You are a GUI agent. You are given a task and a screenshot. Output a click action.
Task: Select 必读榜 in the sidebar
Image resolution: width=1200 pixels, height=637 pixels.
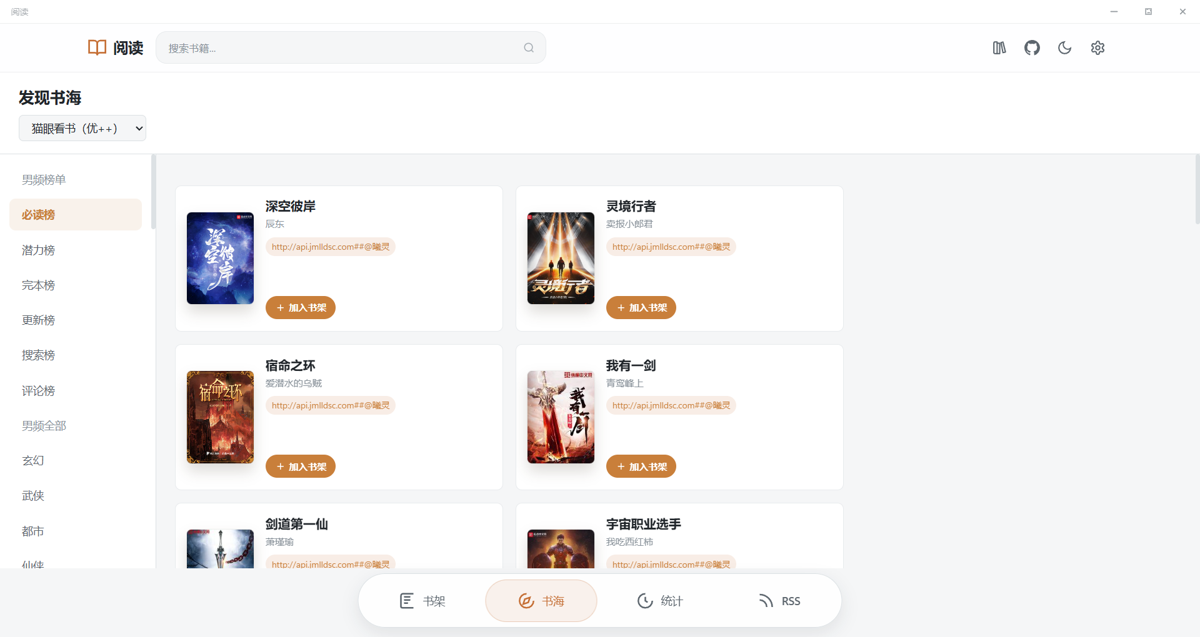click(76, 215)
